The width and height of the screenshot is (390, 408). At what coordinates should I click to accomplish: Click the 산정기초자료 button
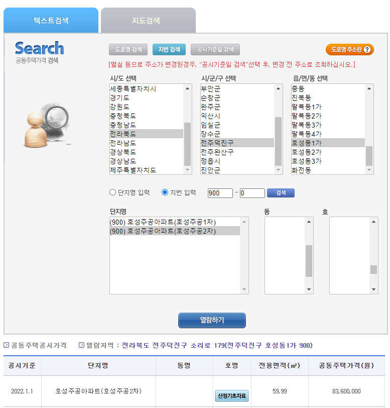(x=232, y=396)
